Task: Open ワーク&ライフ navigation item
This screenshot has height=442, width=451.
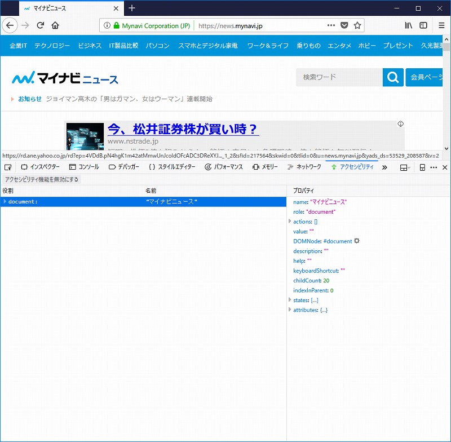Action: pyautogui.click(x=268, y=46)
